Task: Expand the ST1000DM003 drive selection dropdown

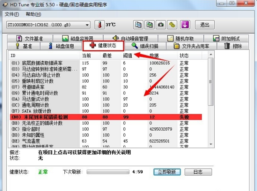Action: (87, 25)
